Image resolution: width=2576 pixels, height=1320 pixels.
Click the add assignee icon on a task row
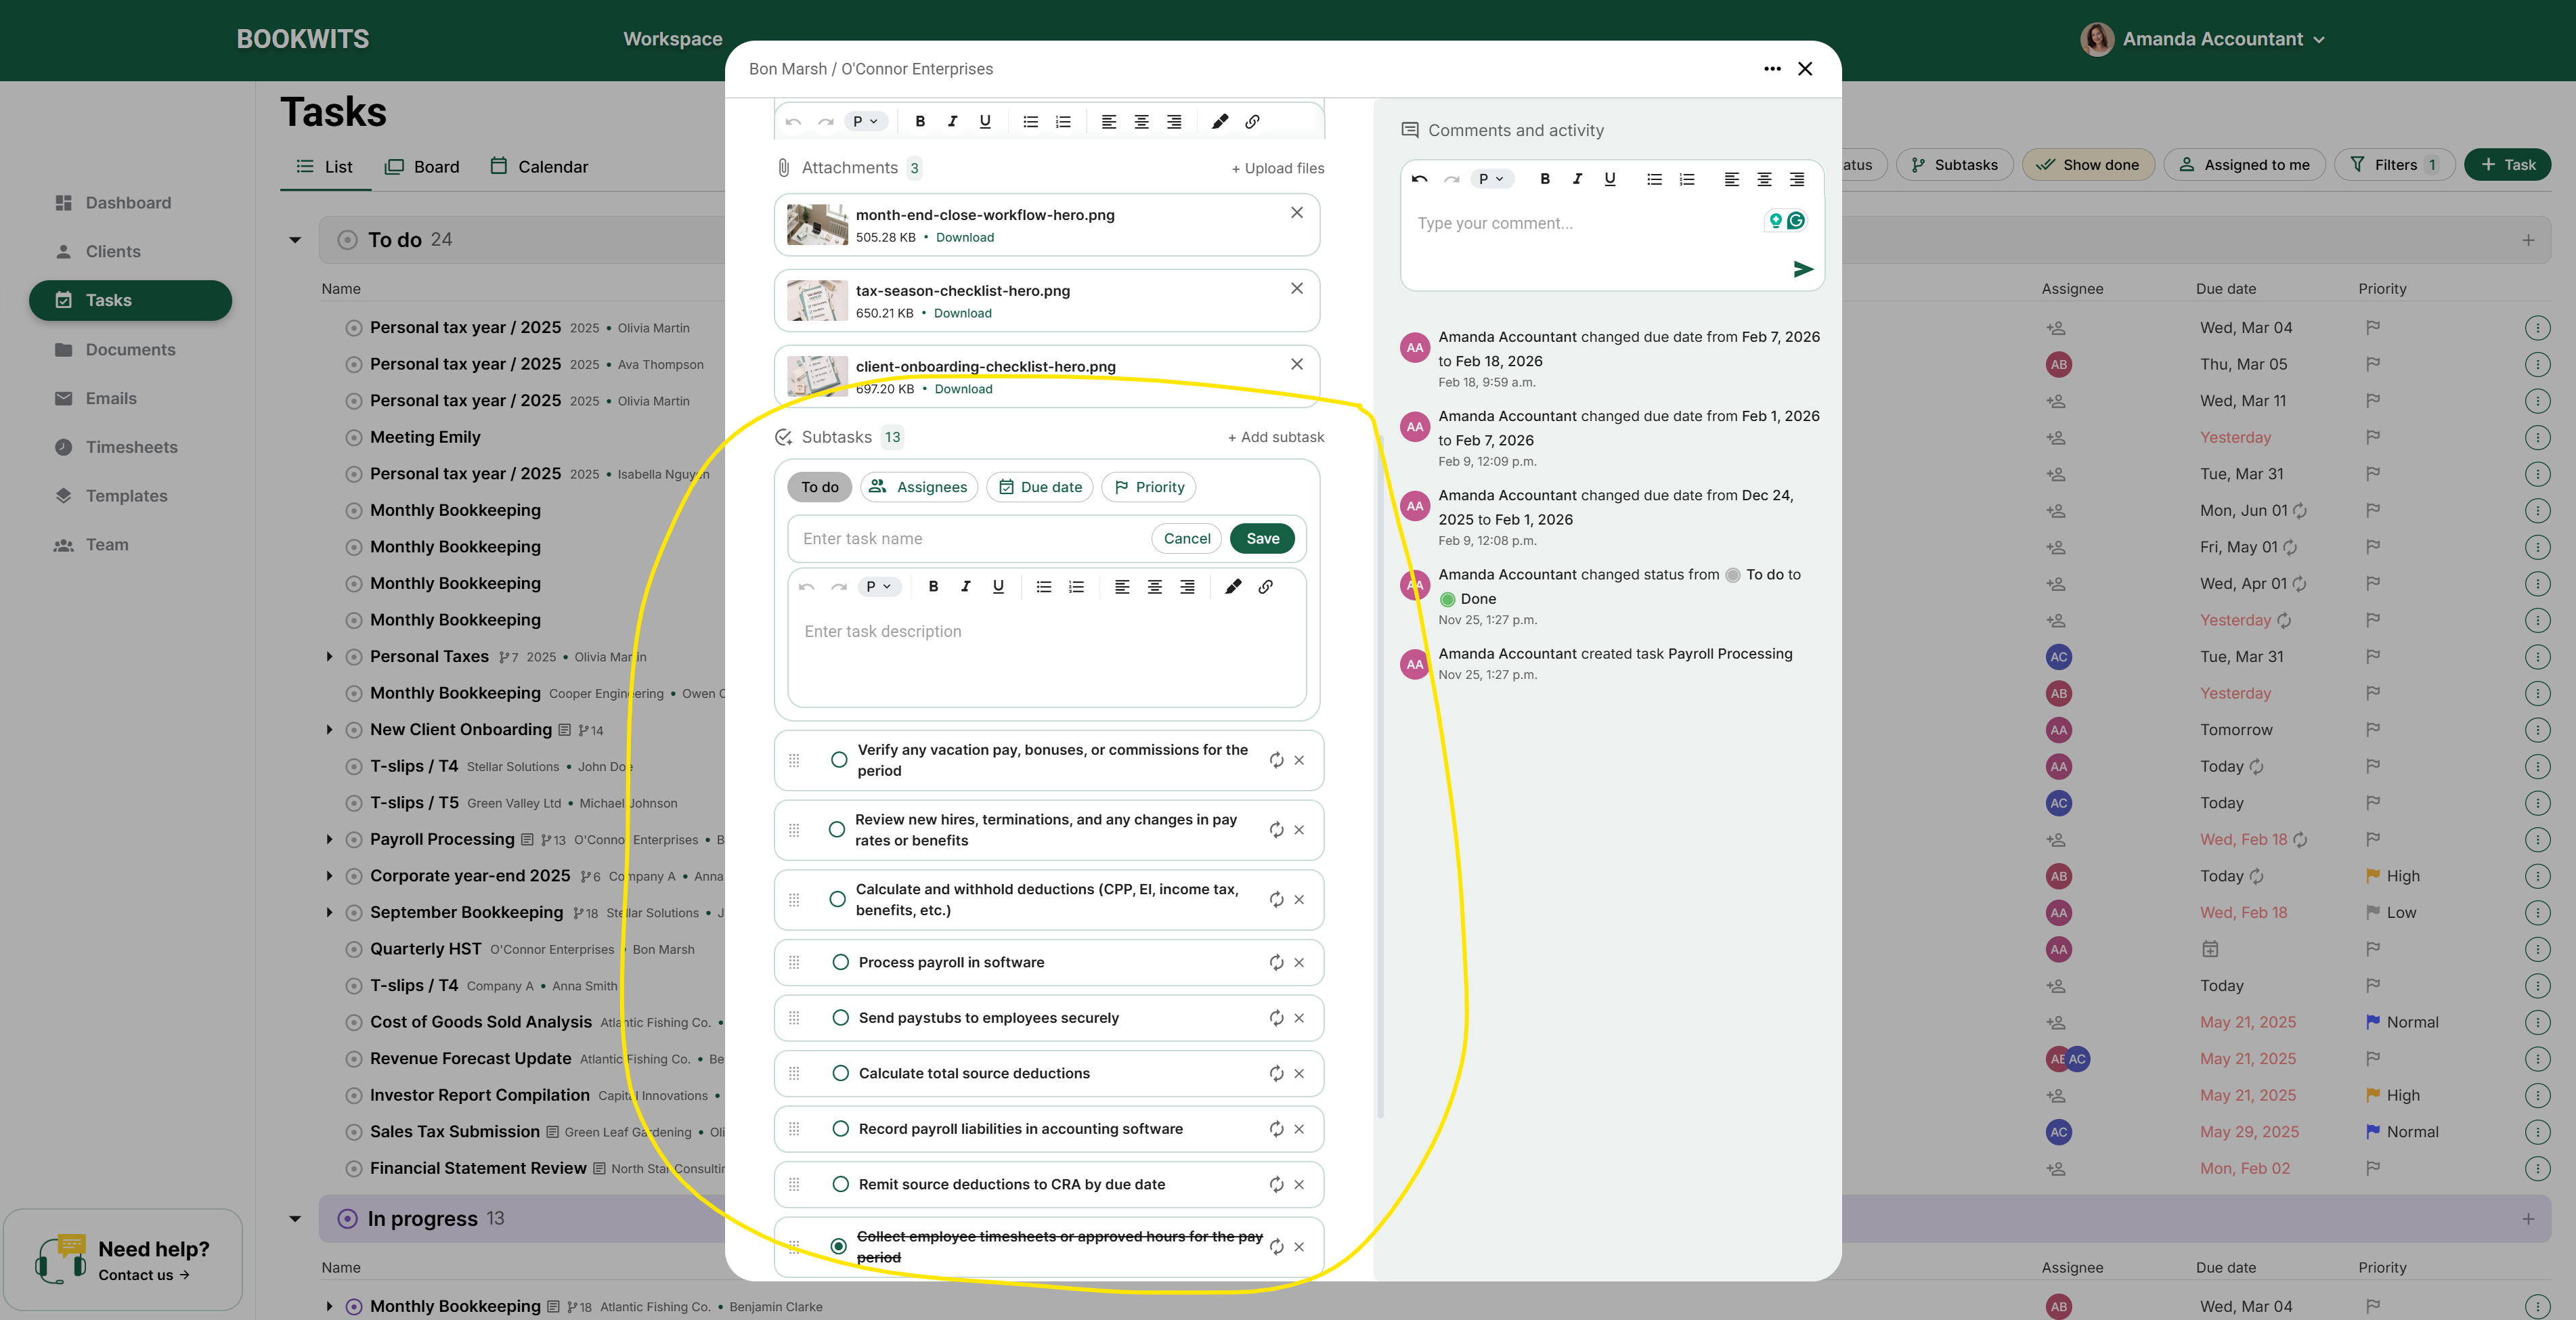(x=2056, y=327)
